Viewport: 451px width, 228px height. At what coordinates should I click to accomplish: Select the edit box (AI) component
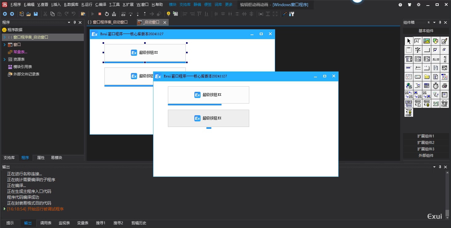(x=418, y=41)
